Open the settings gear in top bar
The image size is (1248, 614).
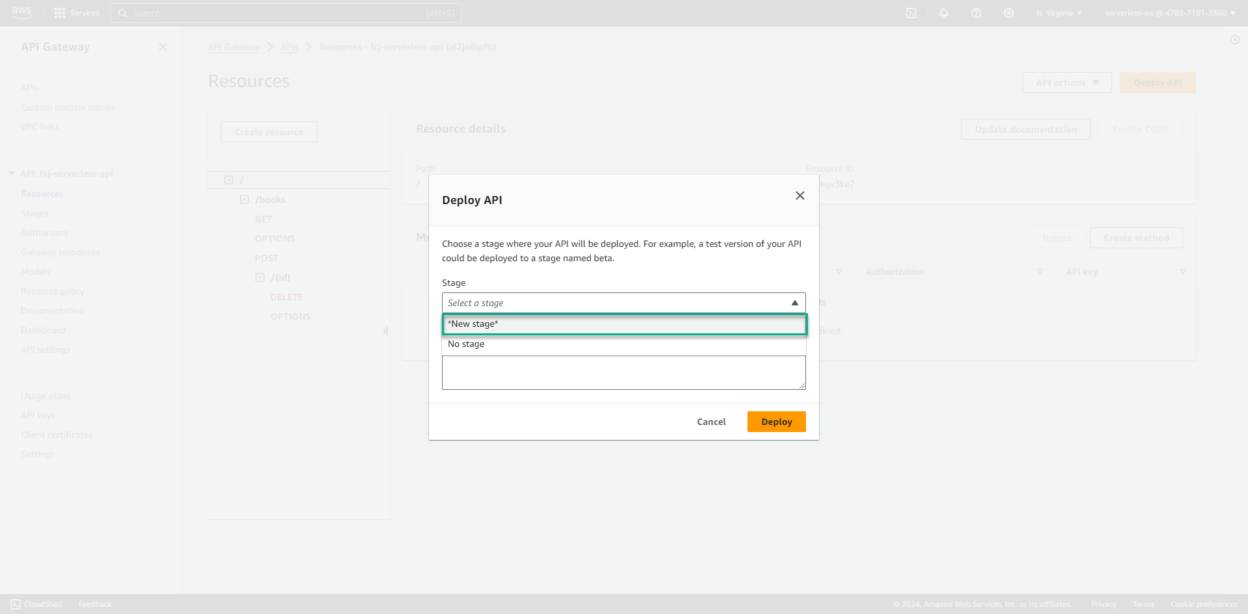[1009, 13]
